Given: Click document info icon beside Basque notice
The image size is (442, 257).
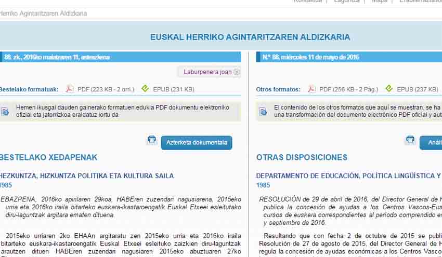Looking at the screenshot, I should (x=5, y=112).
